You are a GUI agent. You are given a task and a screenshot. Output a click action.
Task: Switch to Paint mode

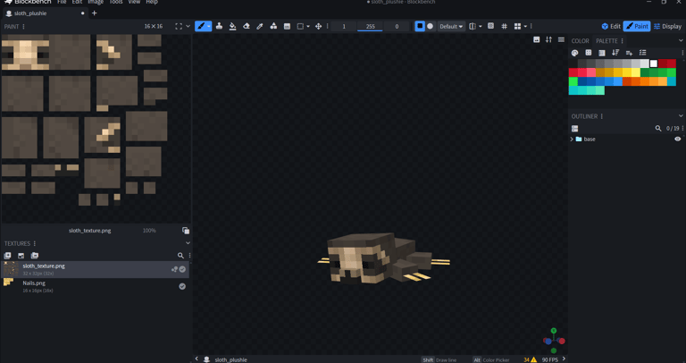tap(637, 26)
